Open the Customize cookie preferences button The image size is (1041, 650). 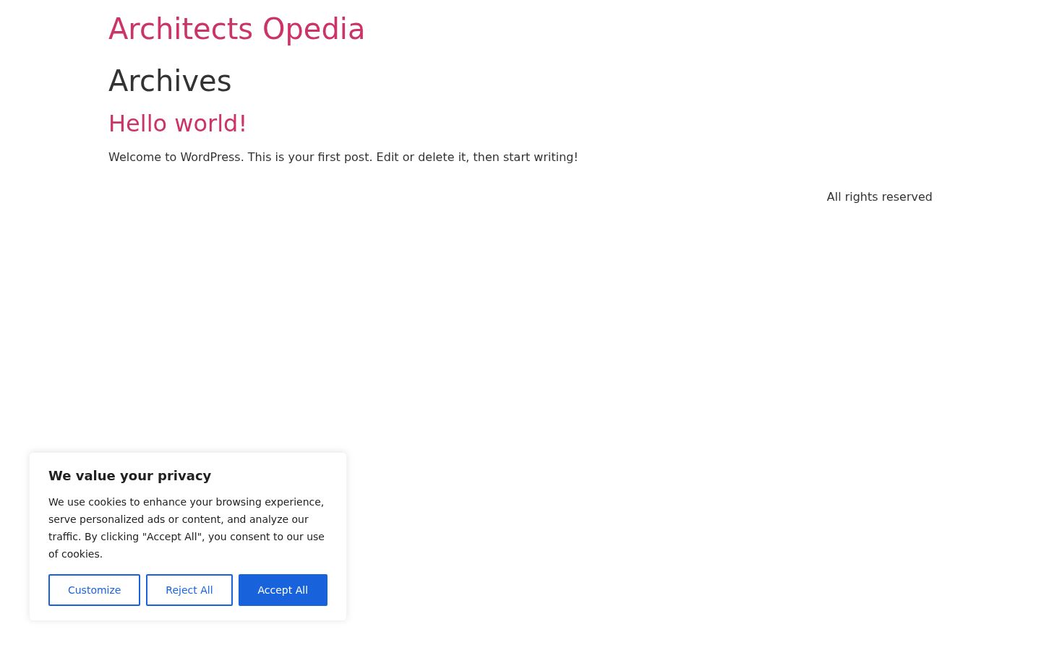click(x=94, y=590)
